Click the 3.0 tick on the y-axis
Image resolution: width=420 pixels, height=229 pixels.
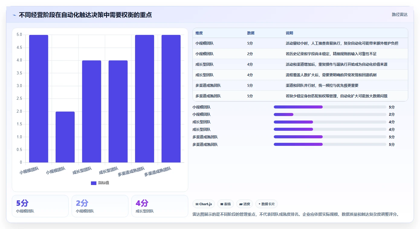pos(19,86)
